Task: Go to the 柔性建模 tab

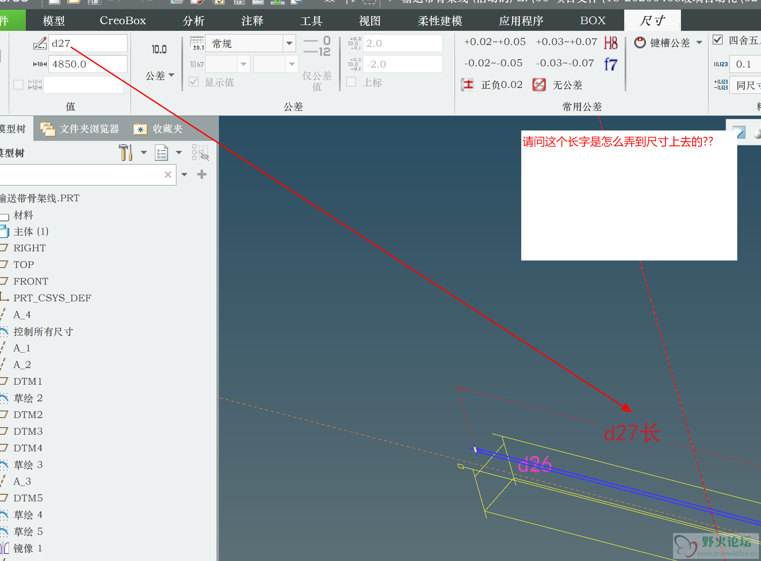Action: 440,20
